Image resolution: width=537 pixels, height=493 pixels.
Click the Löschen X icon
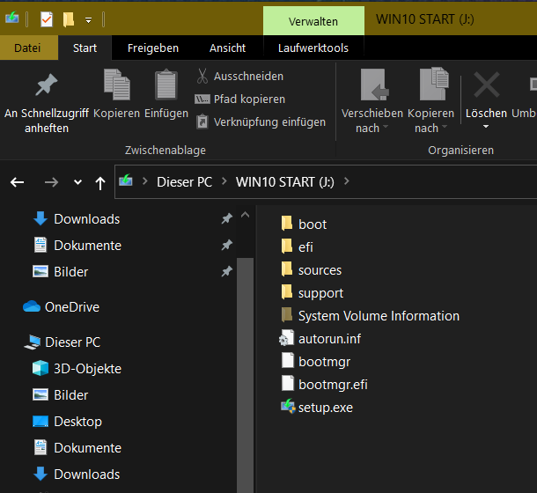click(x=486, y=85)
